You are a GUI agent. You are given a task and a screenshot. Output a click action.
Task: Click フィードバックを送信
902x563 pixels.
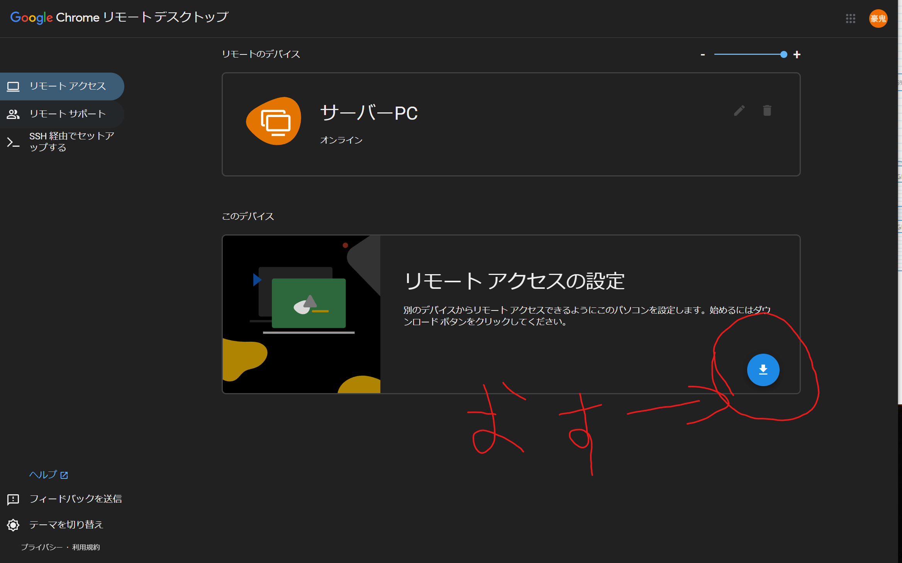pyautogui.click(x=76, y=499)
